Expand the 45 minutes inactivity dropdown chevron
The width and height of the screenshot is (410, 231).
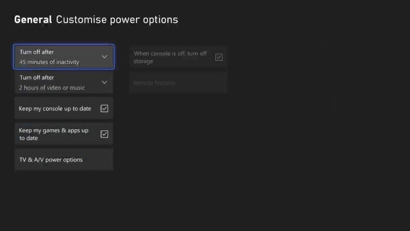105,57
